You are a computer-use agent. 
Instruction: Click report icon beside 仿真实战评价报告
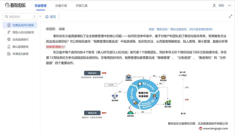click(9, 25)
